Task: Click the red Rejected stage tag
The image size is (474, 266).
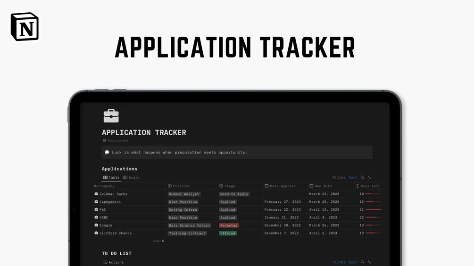Action: coord(229,226)
